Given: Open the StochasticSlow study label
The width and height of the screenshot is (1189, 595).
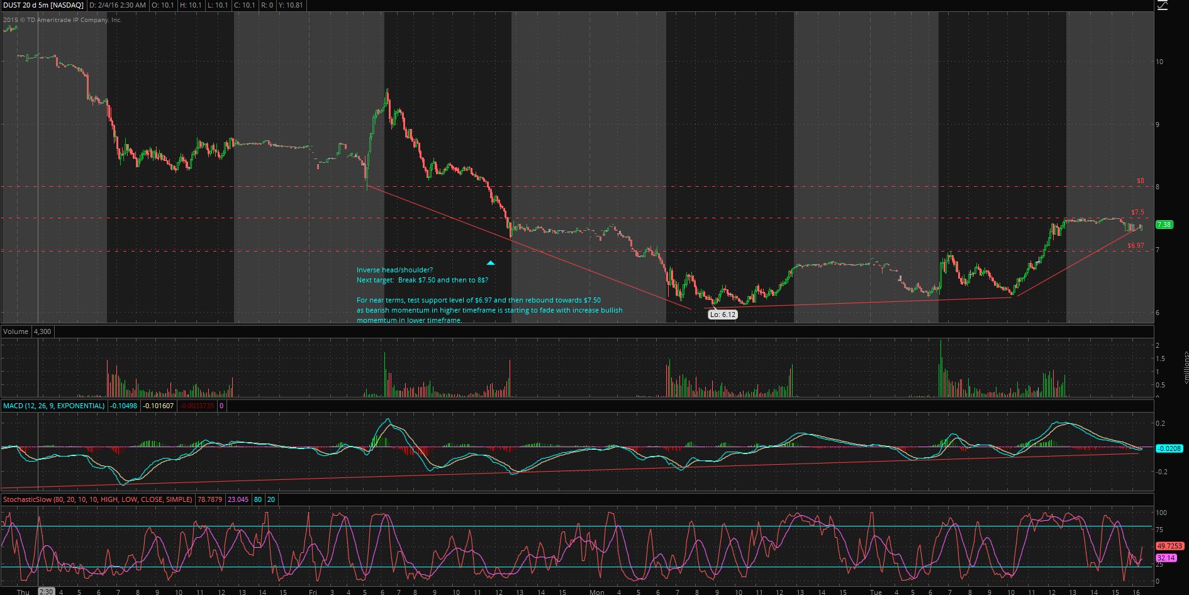Looking at the screenshot, I should pyautogui.click(x=98, y=499).
